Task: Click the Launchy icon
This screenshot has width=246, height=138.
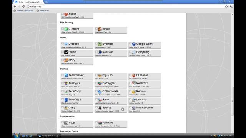Action: click(x=134, y=100)
